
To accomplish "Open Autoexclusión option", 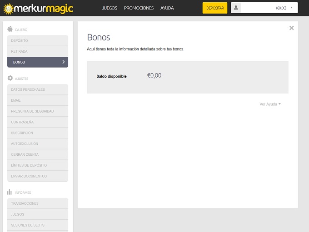I will (x=38, y=144).
